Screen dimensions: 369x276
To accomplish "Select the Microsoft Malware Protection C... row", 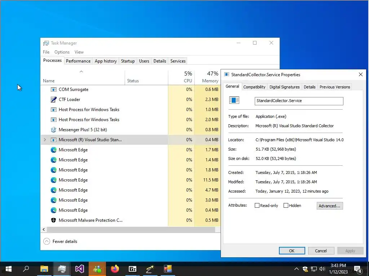I will point(130,220).
